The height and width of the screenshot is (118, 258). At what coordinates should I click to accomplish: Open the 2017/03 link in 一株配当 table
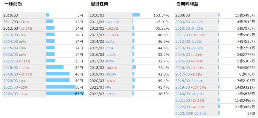pos(11,61)
